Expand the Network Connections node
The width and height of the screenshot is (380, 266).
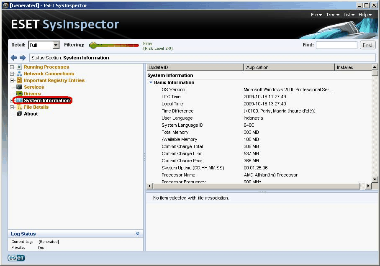(12, 74)
